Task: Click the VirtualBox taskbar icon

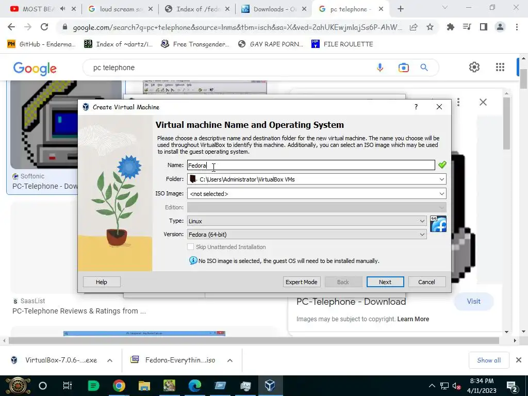Action: coord(270,386)
